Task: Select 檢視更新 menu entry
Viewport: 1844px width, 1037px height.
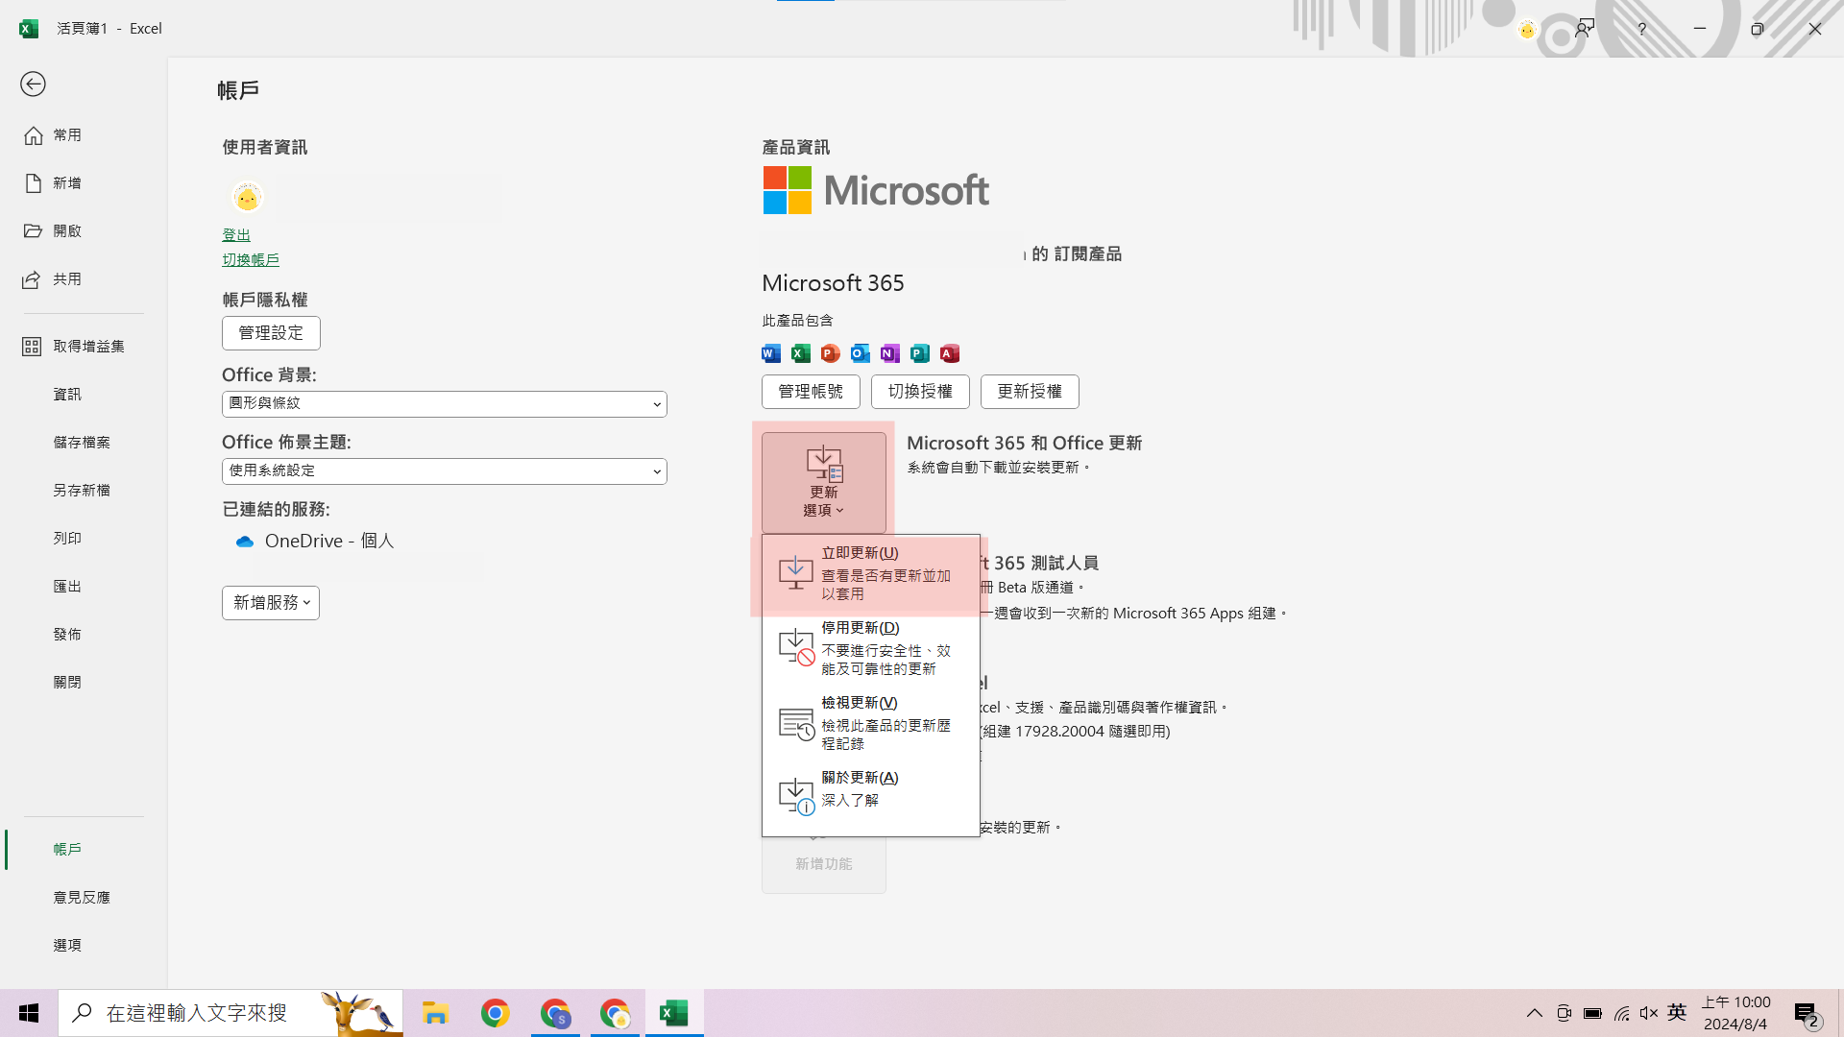Action: [870, 723]
